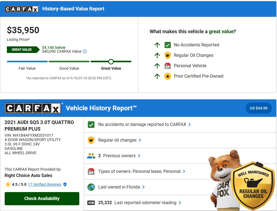277x211 pixels.
Task: Click the two previous owners people icon
Action: tap(91, 156)
